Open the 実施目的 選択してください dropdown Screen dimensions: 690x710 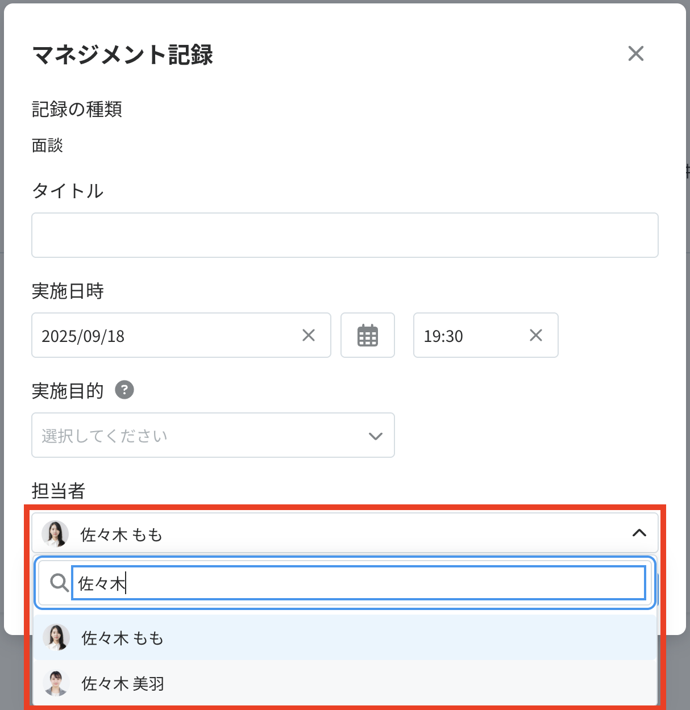click(213, 436)
